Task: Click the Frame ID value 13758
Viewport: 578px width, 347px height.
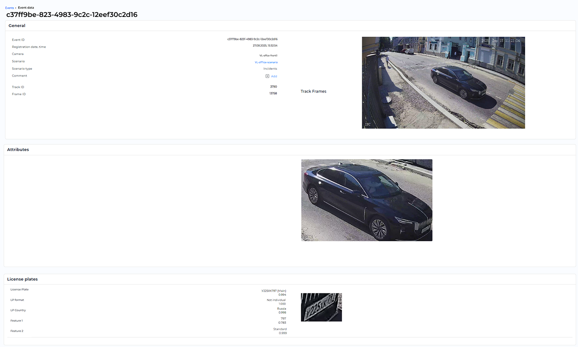Action: (273, 94)
